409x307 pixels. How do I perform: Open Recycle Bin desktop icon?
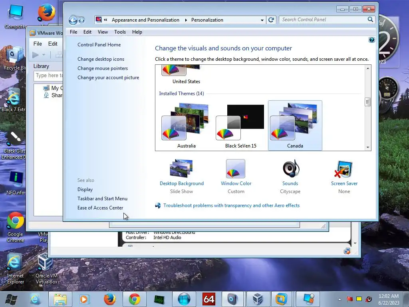point(14,58)
